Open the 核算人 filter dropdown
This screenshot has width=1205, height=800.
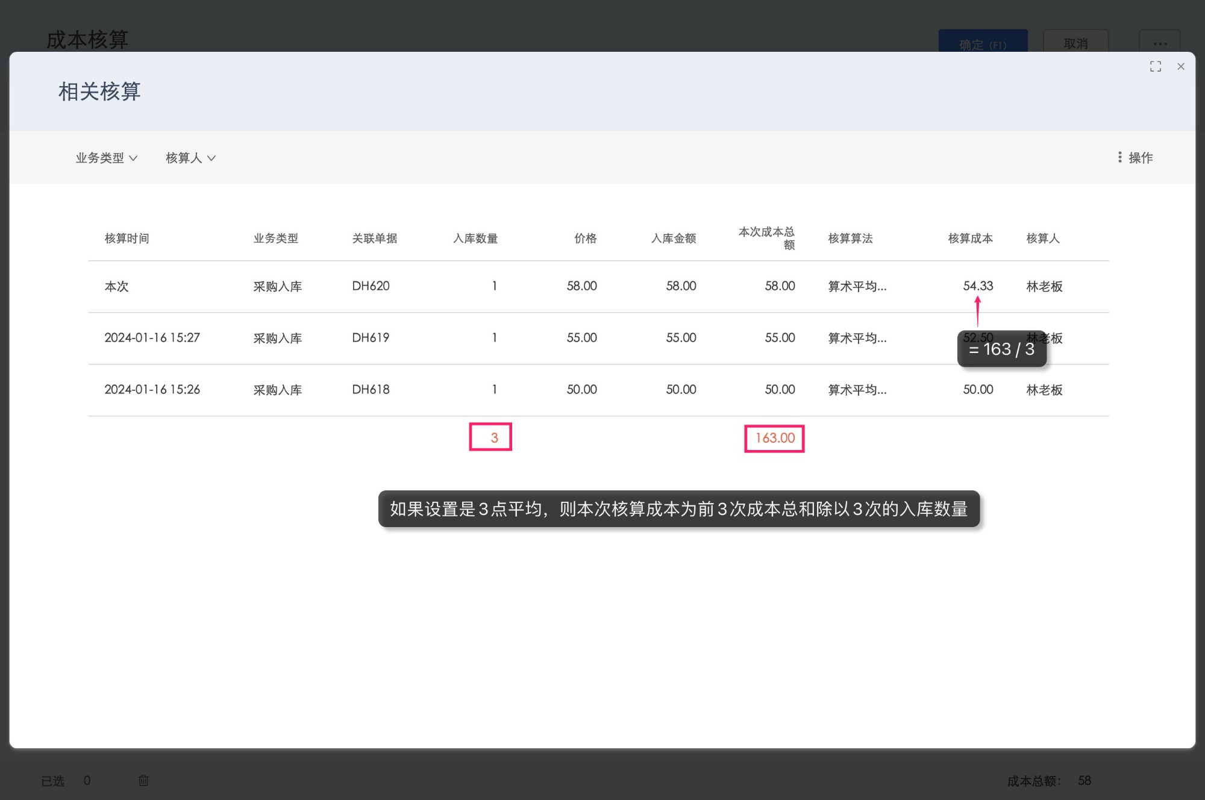[x=190, y=157]
